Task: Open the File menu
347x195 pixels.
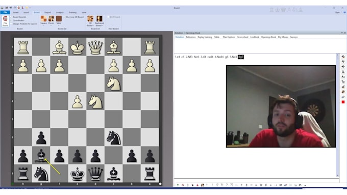Action: coord(5,12)
